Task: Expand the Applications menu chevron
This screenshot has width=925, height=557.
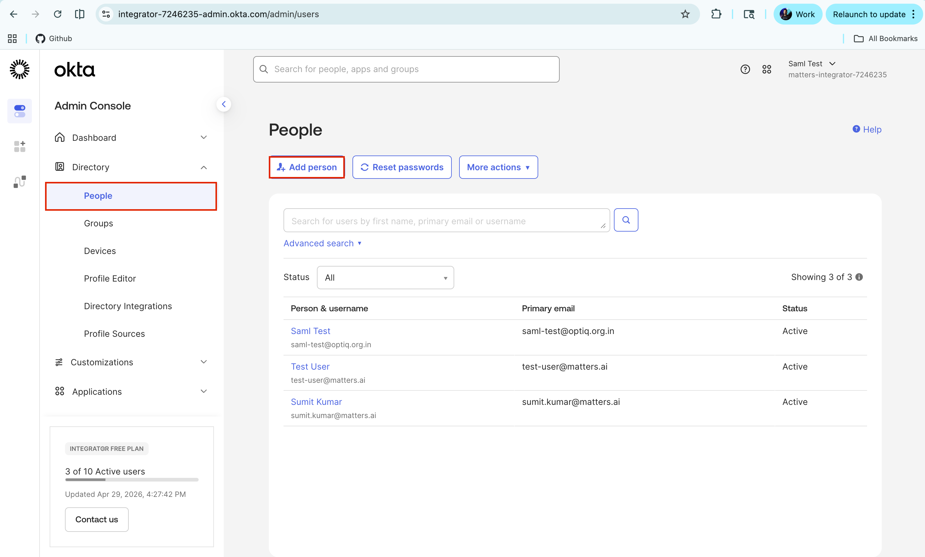Action: point(204,391)
